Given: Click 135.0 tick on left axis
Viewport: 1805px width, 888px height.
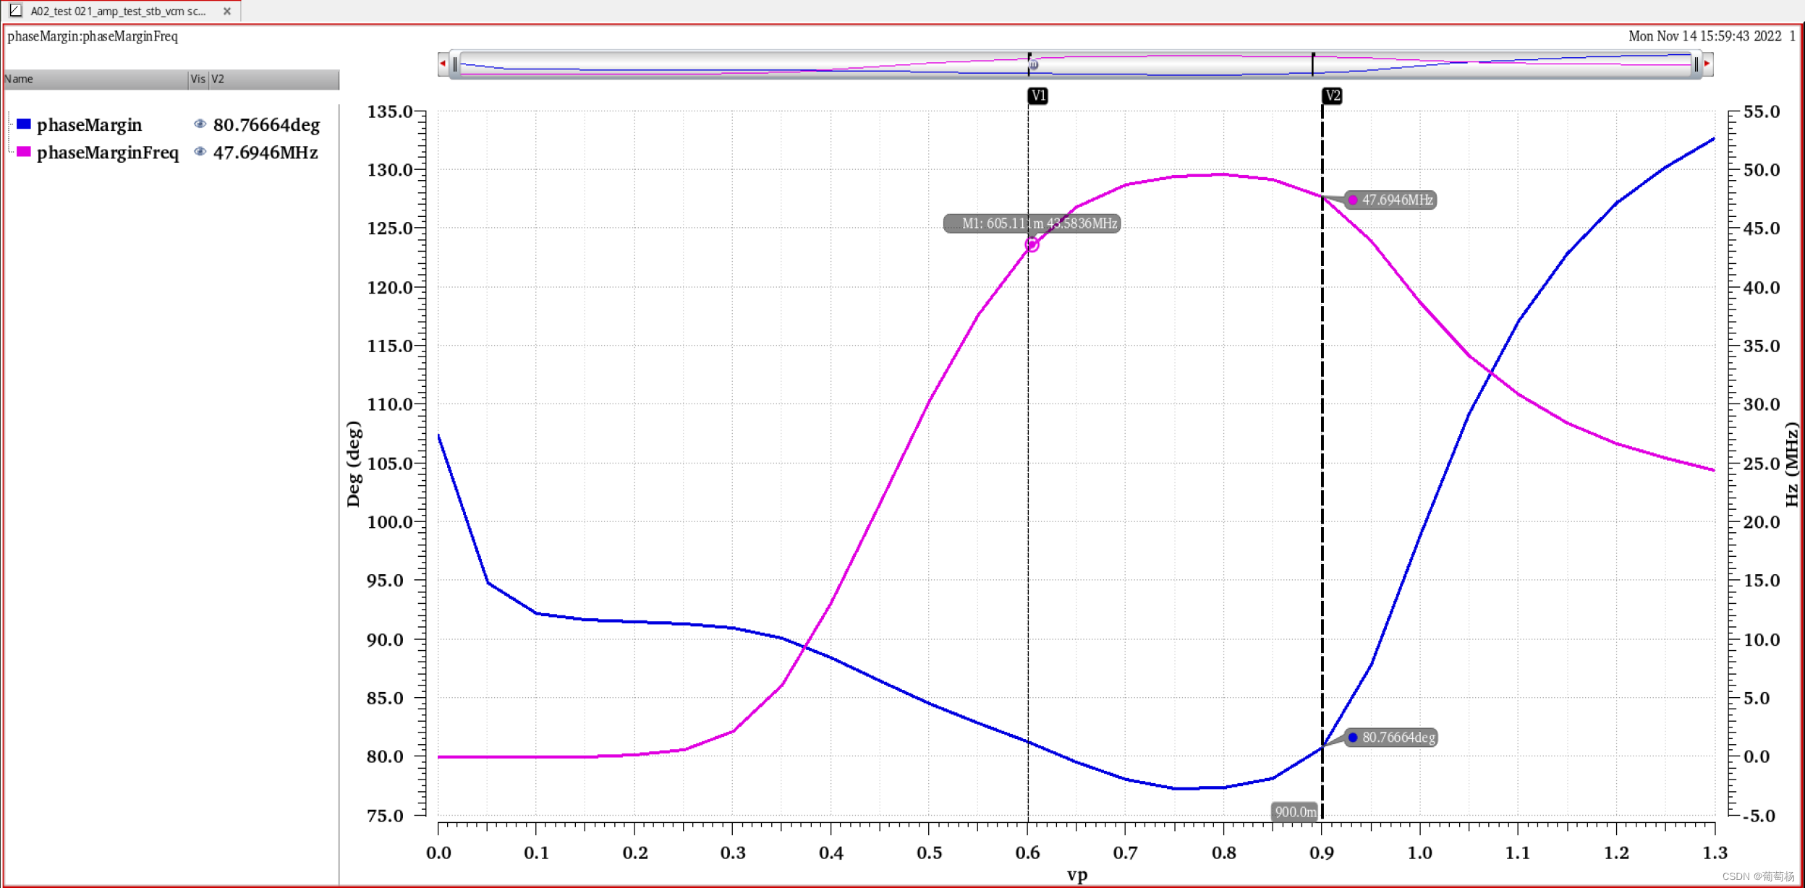Looking at the screenshot, I should point(390,111).
